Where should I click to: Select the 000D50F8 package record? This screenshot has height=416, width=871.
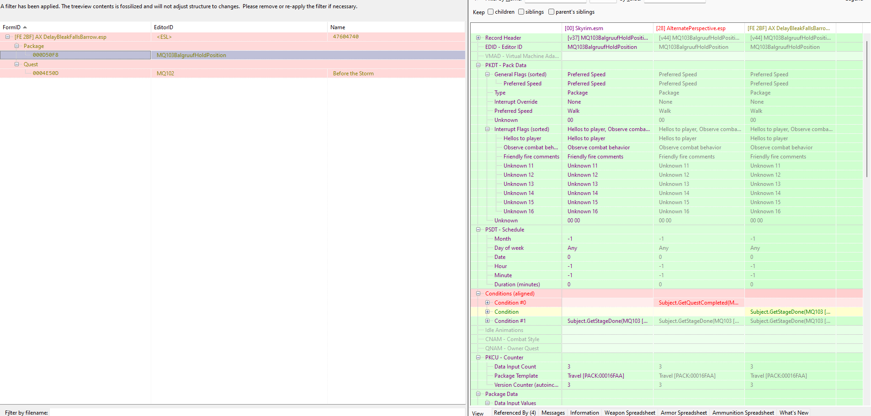[x=46, y=55]
